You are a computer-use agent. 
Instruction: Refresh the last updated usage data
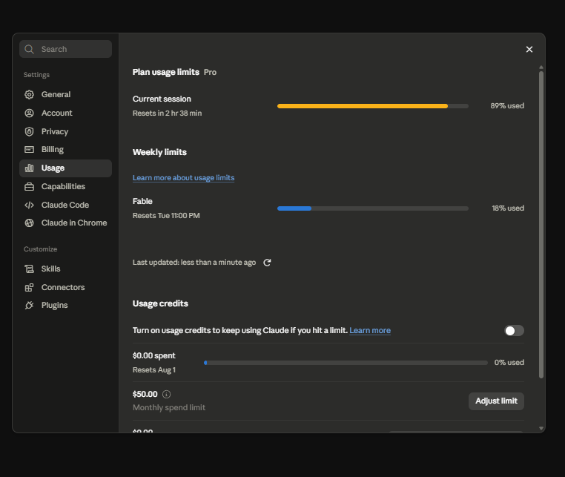[x=267, y=263]
